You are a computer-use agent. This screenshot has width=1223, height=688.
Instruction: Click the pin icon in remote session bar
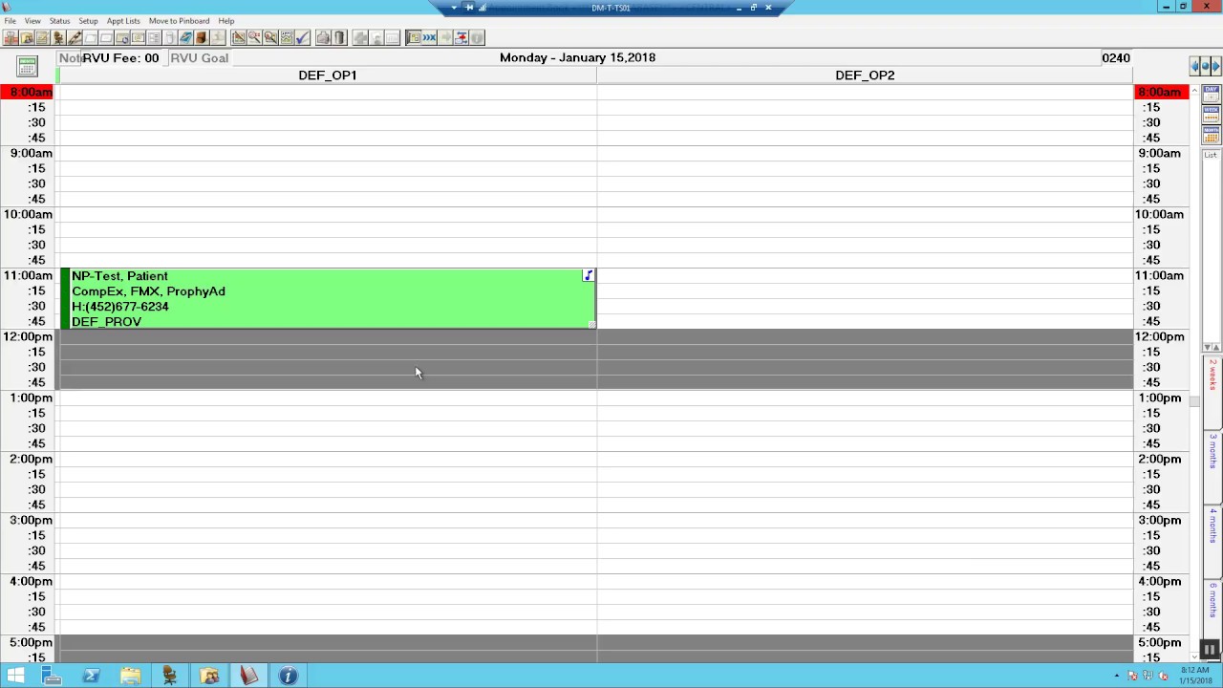tap(469, 8)
